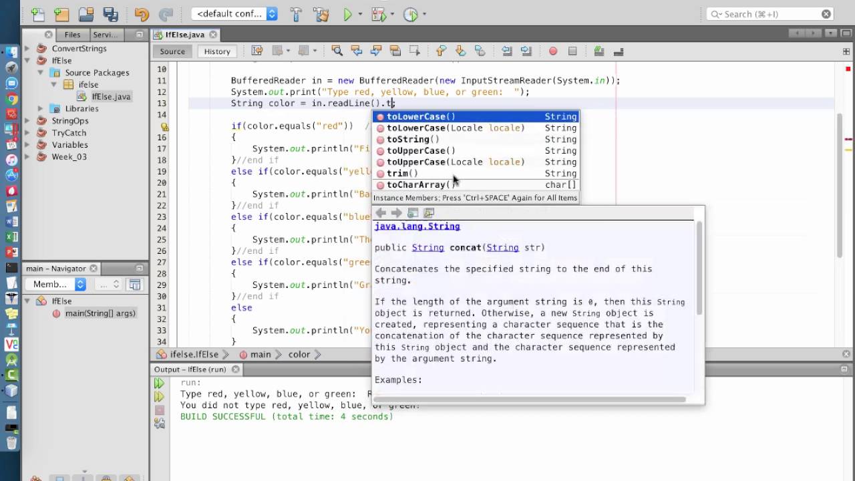Select toUpperCase() completion item
The image size is (855, 481).
point(476,151)
